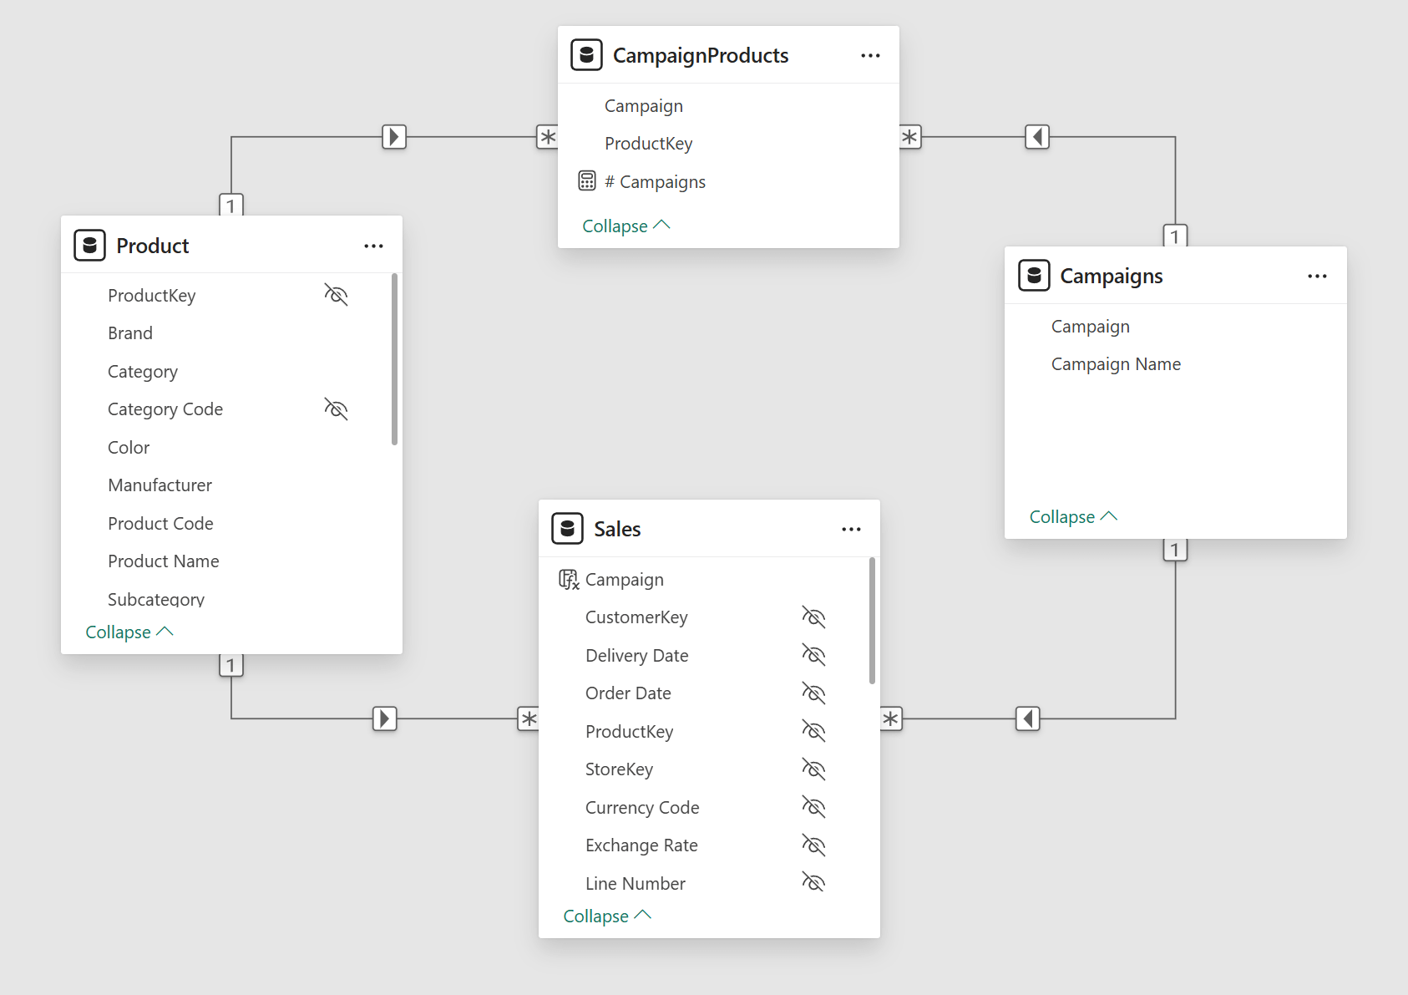The image size is (1408, 995).
Task: Select the # Campaigns measure calculator icon
Action: 587,181
